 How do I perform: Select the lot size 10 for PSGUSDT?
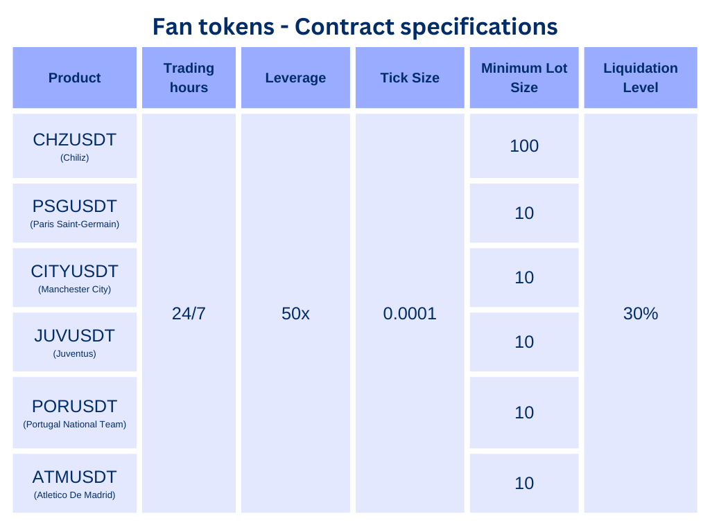(x=524, y=213)
